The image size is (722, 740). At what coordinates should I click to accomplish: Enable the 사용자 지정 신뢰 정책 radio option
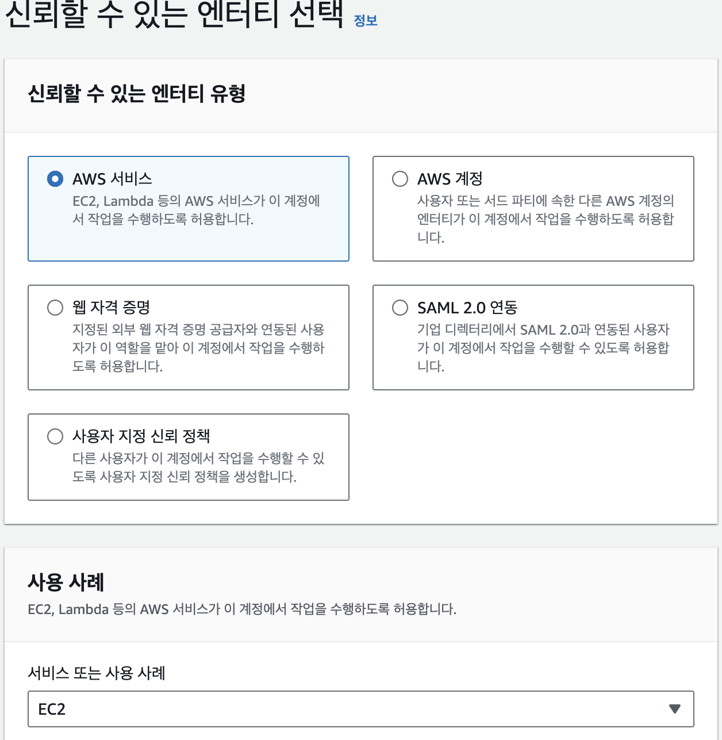[55, 436]
